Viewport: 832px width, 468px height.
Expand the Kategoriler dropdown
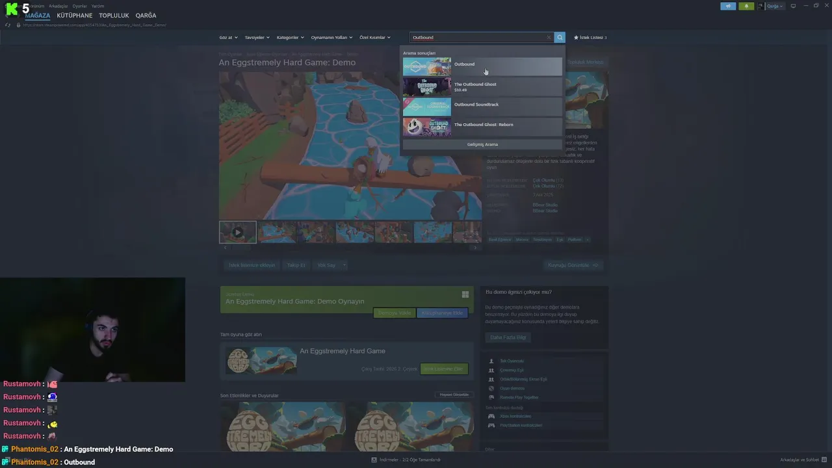291,38
